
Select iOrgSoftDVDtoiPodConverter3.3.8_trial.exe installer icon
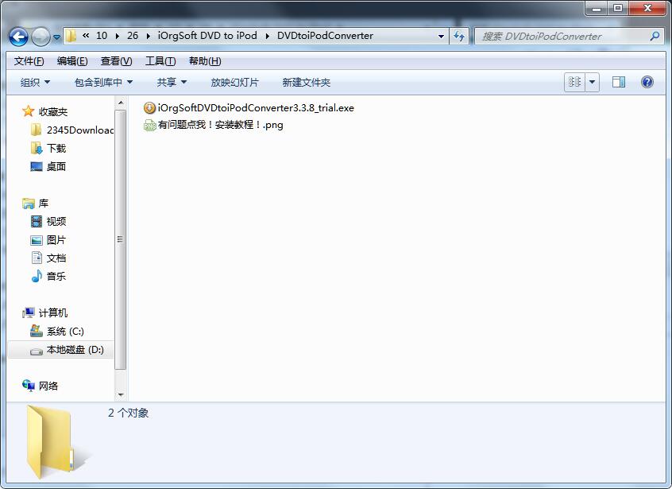click(x=149, y=107)
